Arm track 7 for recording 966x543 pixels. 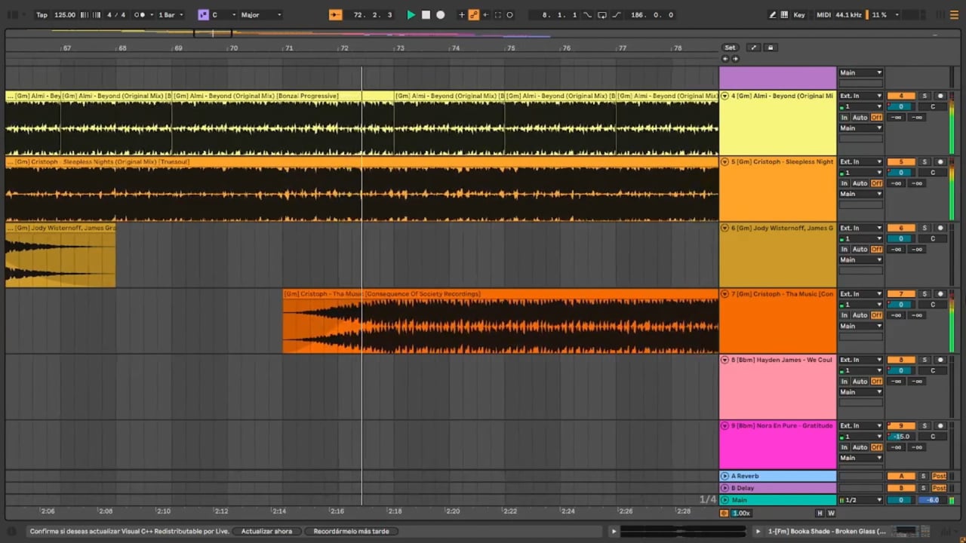940,293
